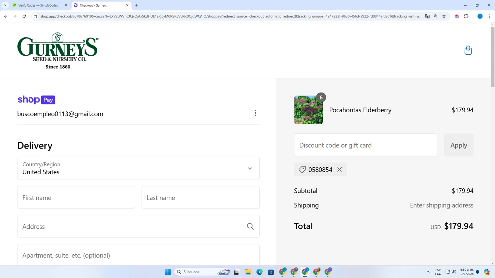Open the three-dot account options menu
The height and width of the screenshot is (278, 495).
[x=255, y=113]
